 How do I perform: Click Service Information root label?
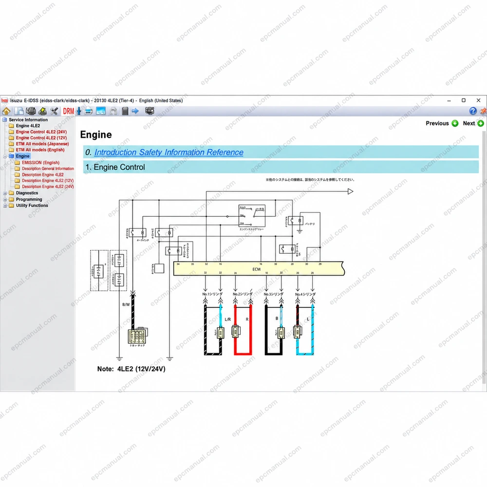click(x=28, y=120)
